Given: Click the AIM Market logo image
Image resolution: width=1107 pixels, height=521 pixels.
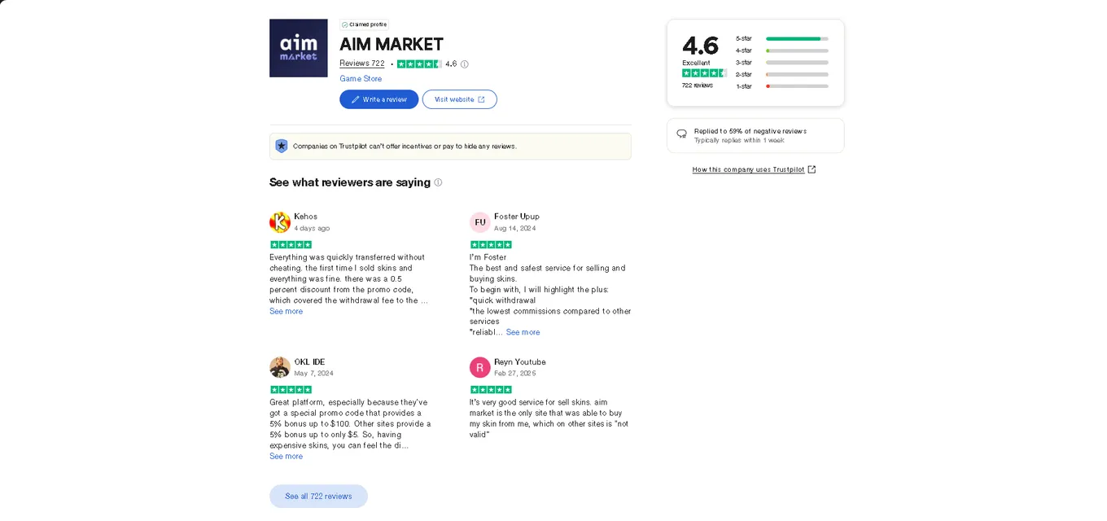Looking at the screenshot, I should 298,48.
